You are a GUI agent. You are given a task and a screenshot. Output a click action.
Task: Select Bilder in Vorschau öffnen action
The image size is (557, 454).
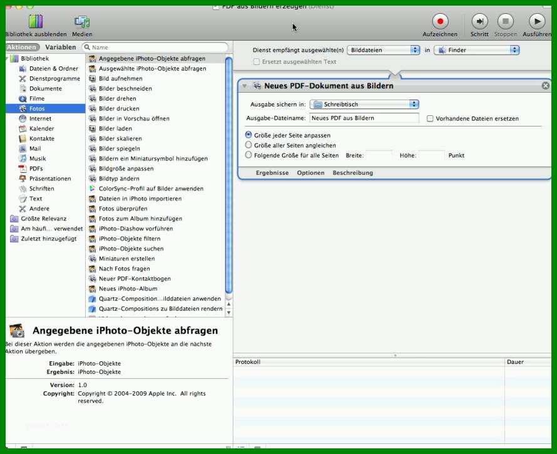point(156,118)
